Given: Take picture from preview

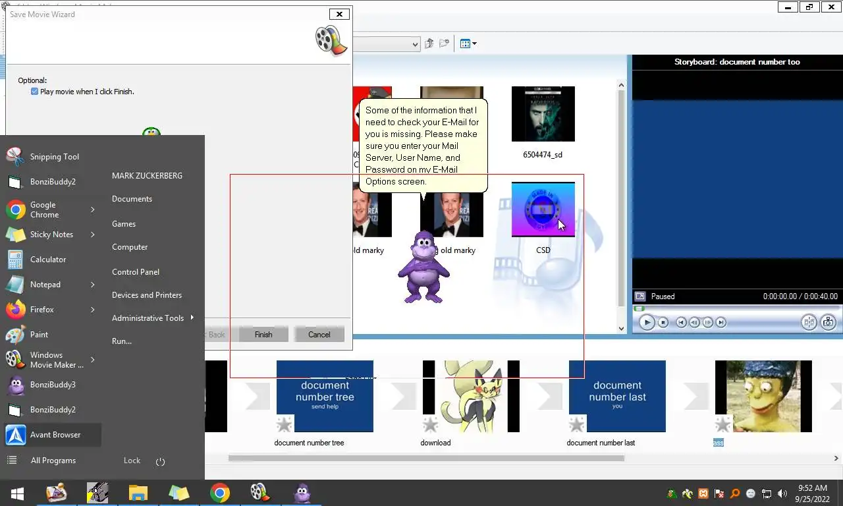Looking at the screenshot, I should click(x=828, y=322).
